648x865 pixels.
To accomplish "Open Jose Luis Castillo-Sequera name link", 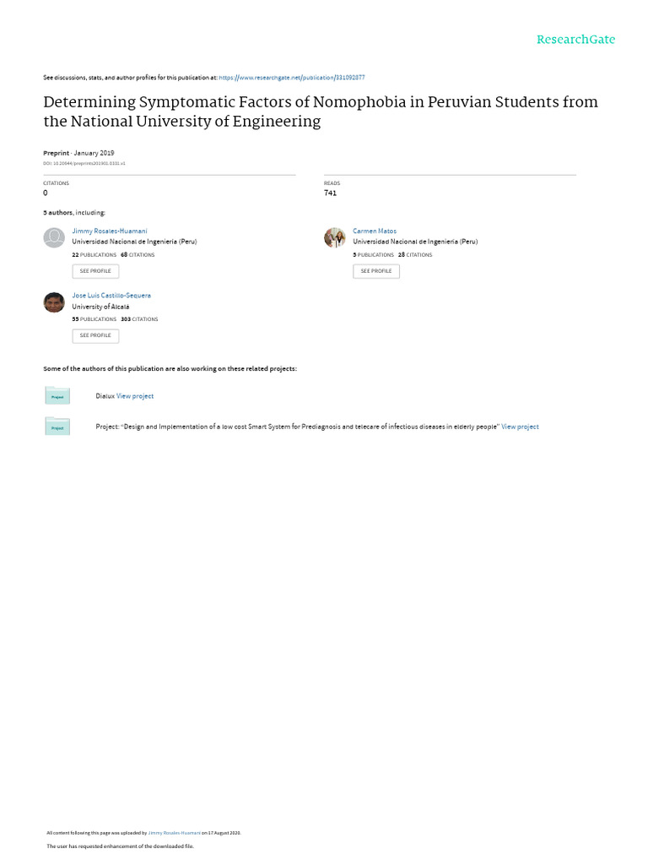I will (111, 296).
